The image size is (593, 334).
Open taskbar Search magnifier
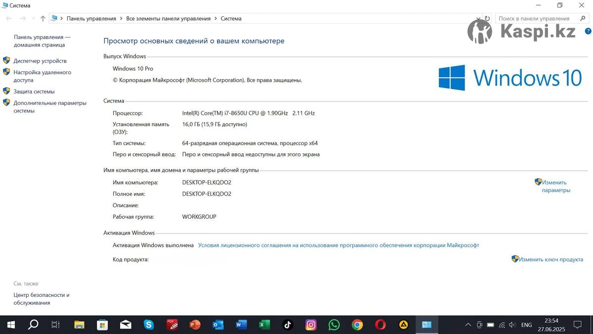click(33, 325)
